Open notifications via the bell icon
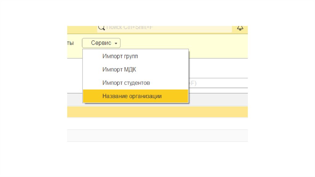Screen dimensions: 315x177 click(240, 28)
